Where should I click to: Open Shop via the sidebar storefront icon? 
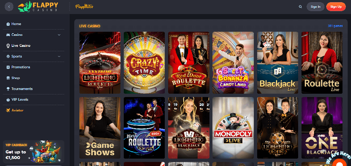coord(8,78)
